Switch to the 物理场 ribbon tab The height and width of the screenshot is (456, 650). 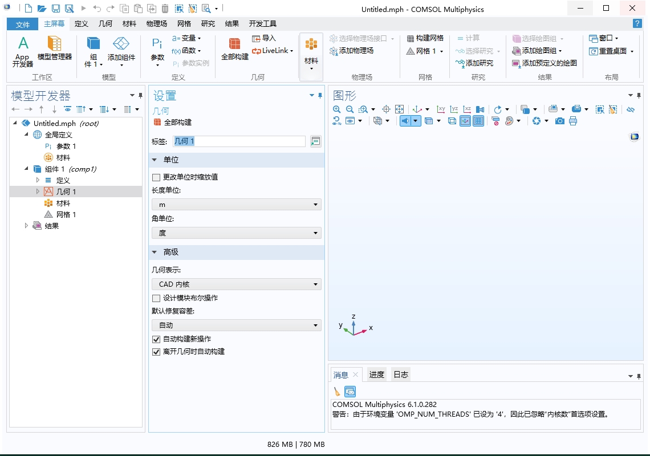[x=156, y=24]
